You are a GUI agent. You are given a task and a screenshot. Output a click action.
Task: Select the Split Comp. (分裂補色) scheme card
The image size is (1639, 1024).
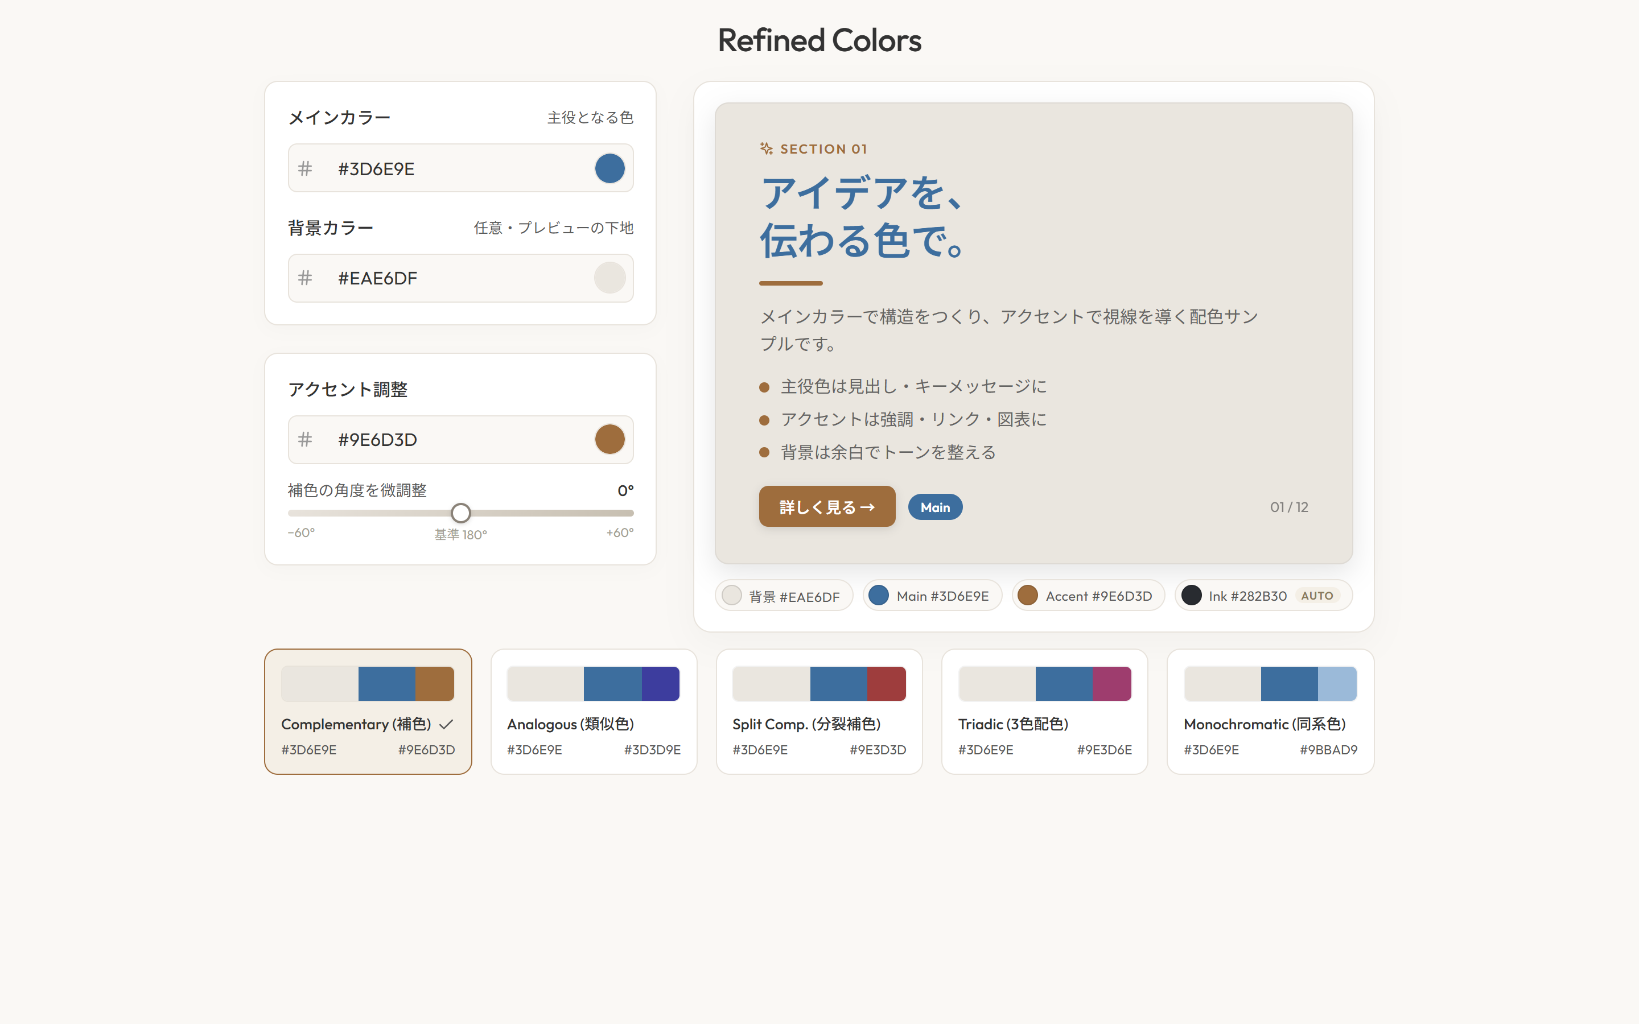[x=819, y=711]
